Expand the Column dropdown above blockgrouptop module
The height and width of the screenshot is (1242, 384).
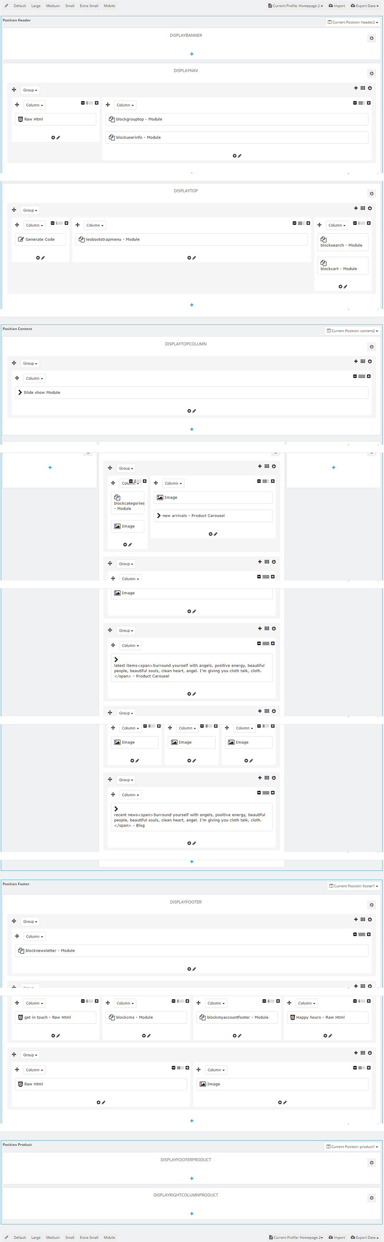pyautogui.click(x=125, y=105)
